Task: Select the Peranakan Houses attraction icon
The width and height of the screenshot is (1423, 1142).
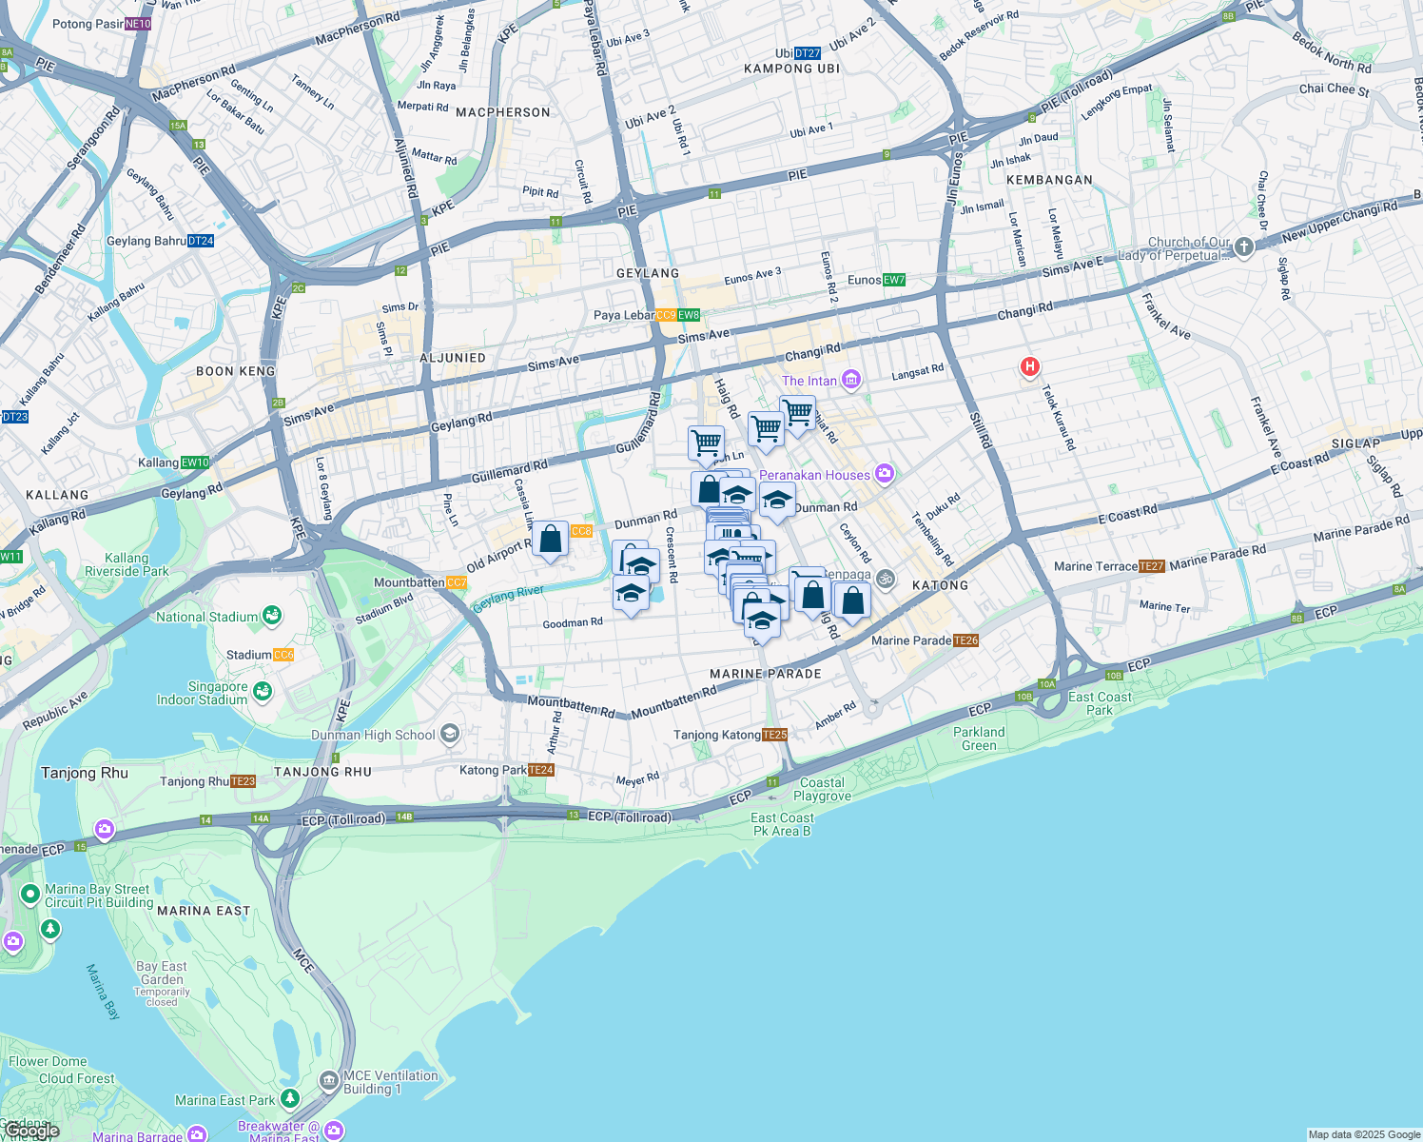Action: (886, 474)
